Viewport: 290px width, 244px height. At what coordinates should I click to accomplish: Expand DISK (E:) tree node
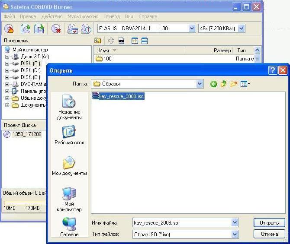tap(7, 77)
